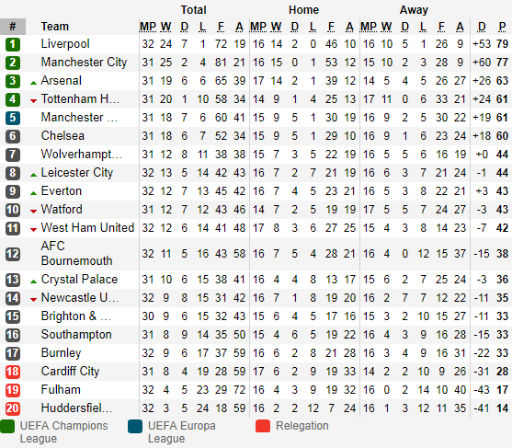512x448 pixels.
Task: Open the Manchester City team link
Action: 84,63
